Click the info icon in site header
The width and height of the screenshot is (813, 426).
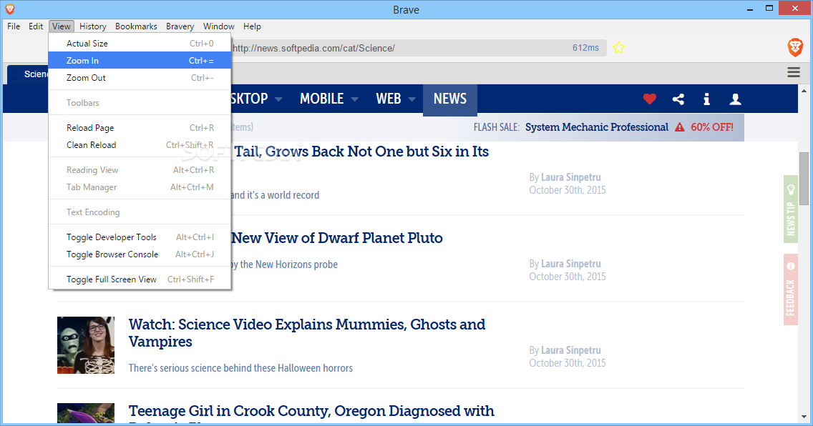click(706, 99)
